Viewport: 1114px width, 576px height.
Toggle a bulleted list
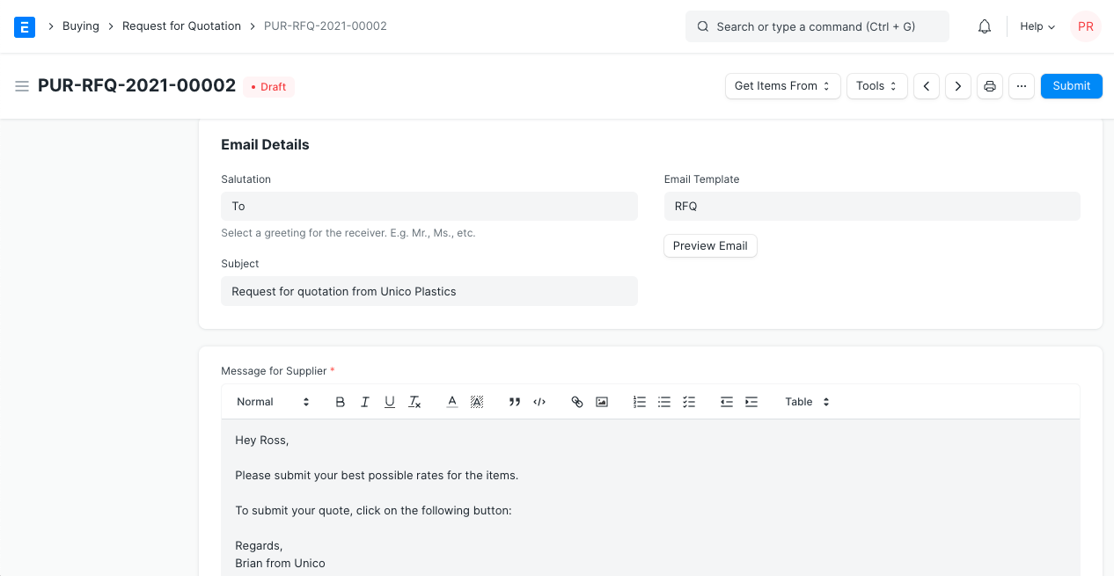tap(664, 401)
